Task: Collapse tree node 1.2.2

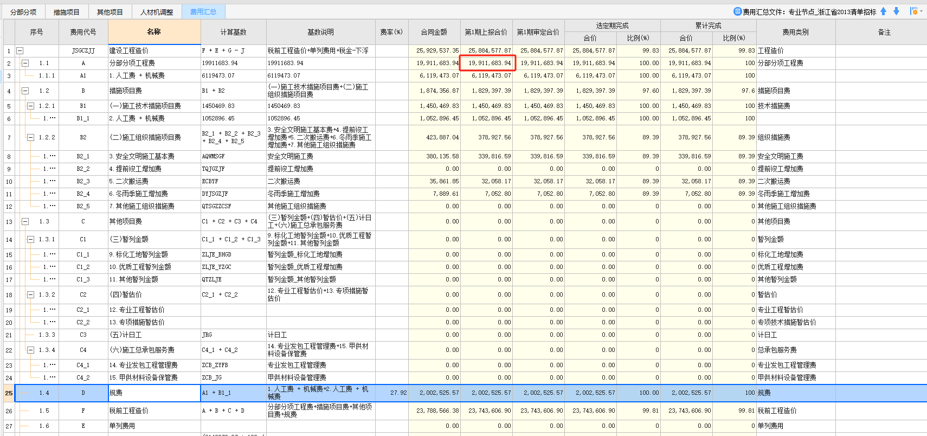Action: point(31,137)
